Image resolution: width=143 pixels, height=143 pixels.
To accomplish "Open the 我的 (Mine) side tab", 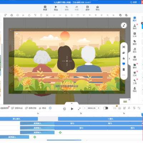I will click(135, 89).
